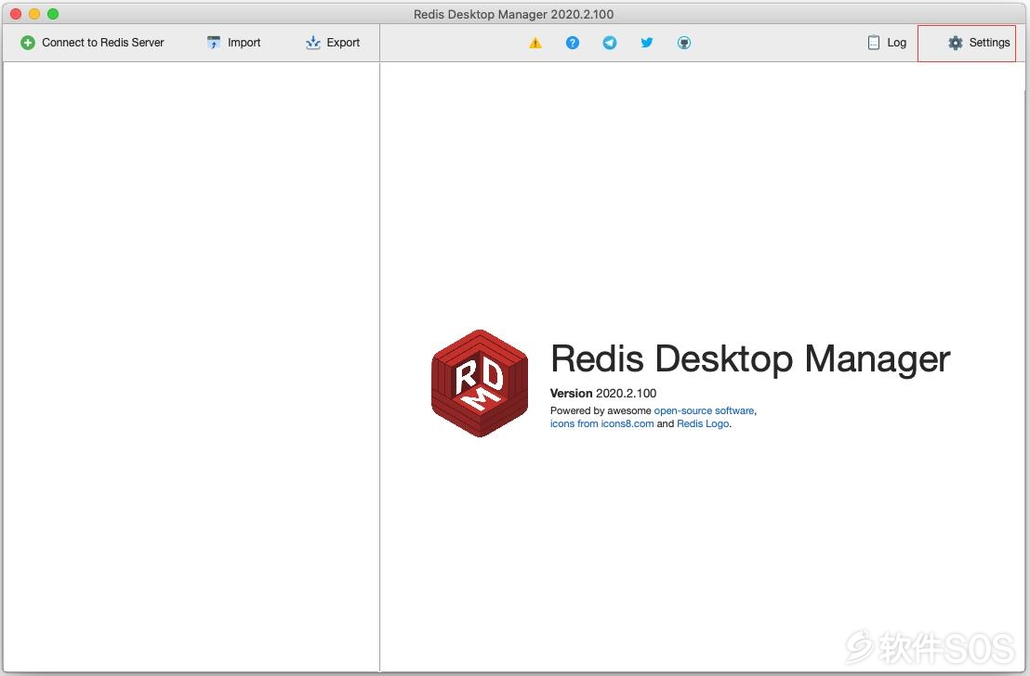The height and width of the screenshot is (676, 1030).
Task: Click the Export toolbar button
Action: tap(333, 43)
